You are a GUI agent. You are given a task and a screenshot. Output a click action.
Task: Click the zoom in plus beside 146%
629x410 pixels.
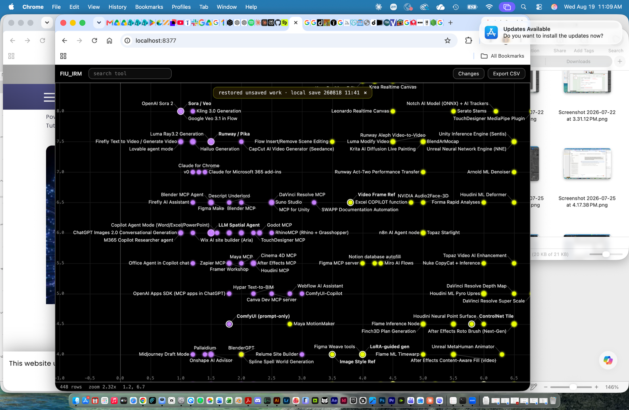[597, 387]
